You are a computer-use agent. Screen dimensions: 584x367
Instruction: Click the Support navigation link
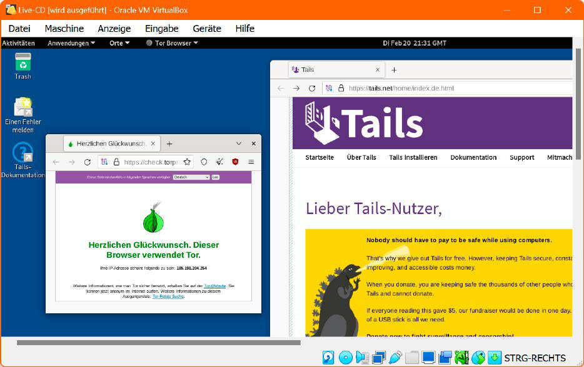click(522, 157)
